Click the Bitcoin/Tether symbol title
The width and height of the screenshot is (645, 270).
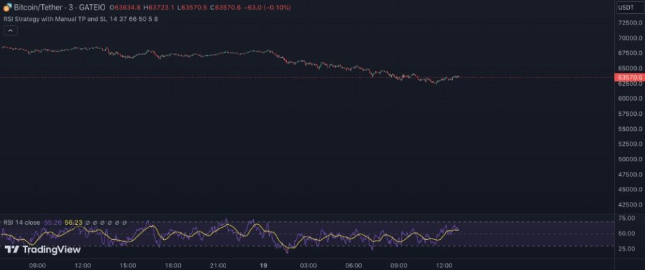[x=38, y=8]
